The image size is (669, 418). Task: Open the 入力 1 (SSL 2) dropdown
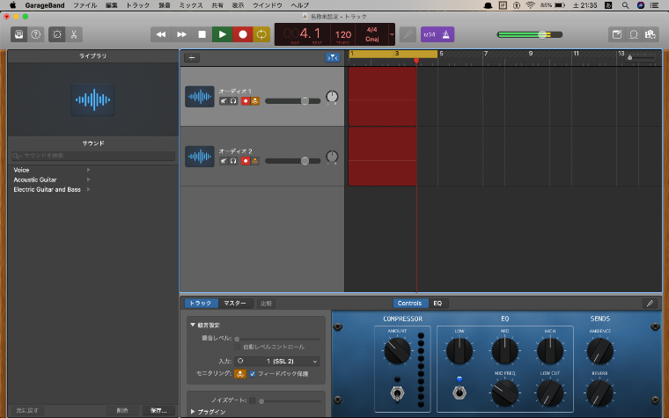278,361
